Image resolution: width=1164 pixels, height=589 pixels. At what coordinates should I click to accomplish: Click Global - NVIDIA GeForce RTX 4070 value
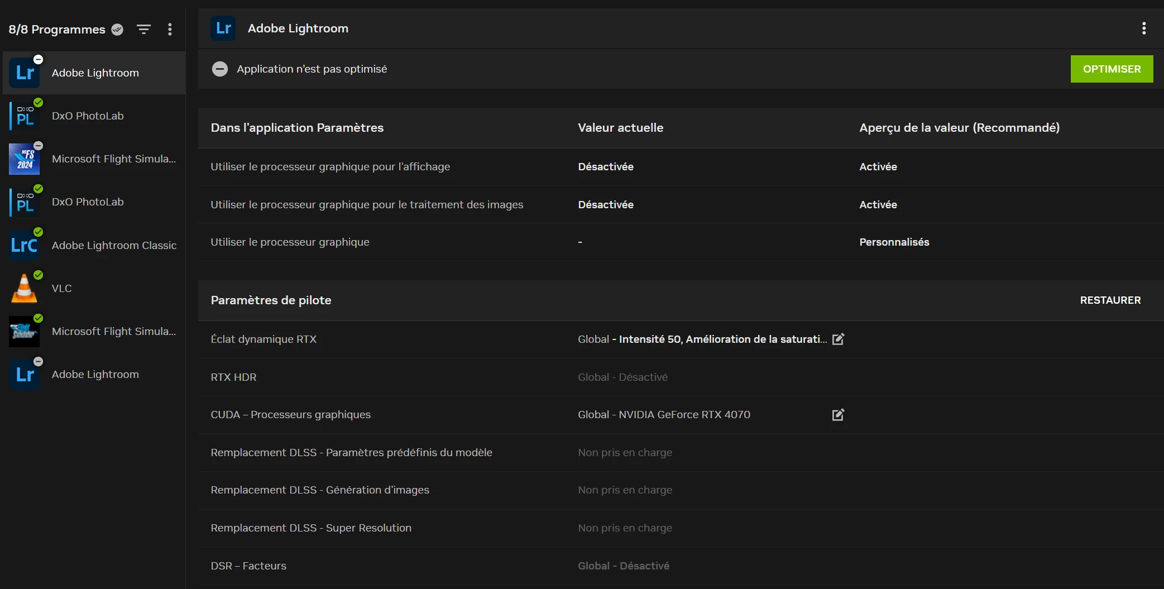pyautogui.click(x=664, y=414)
